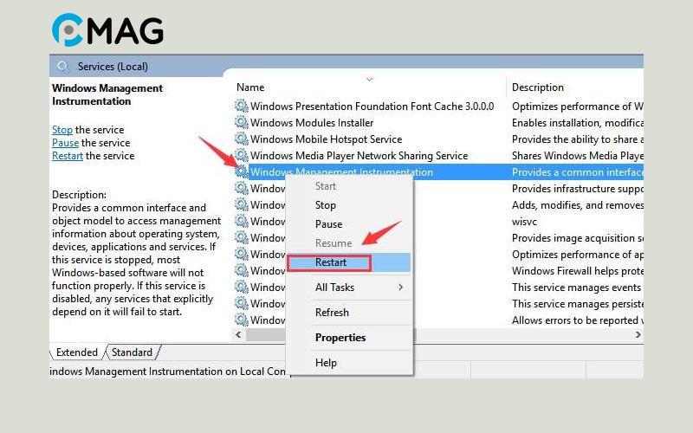The height and width of the screenshot is (433, 693).
Task: Select the Windows Mobile Hotspot Service row
Action: click(327, 139)
